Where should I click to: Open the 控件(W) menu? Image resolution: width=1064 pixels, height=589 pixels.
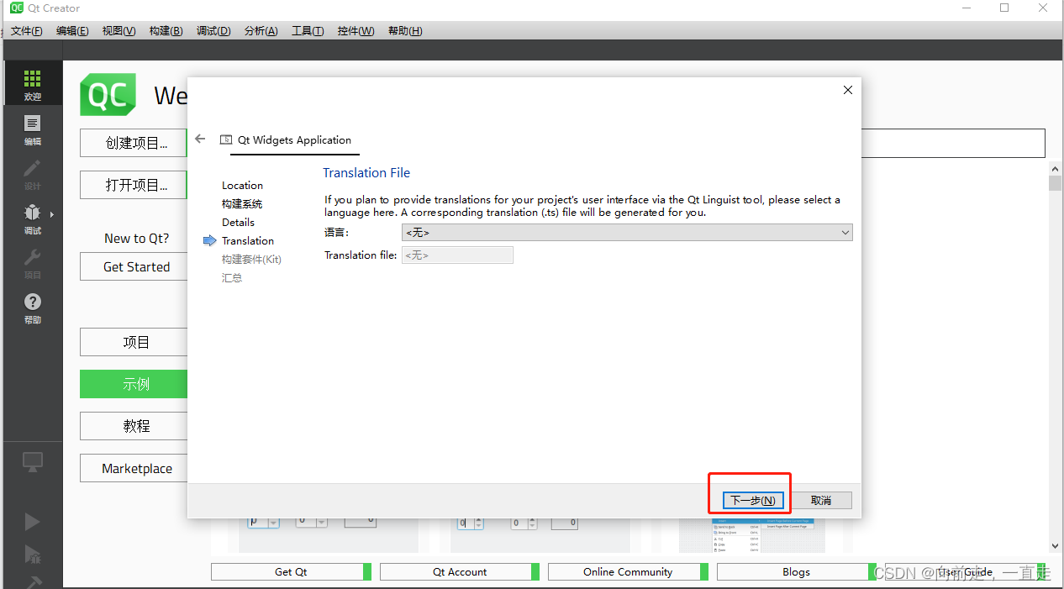(x=356, y=31)
